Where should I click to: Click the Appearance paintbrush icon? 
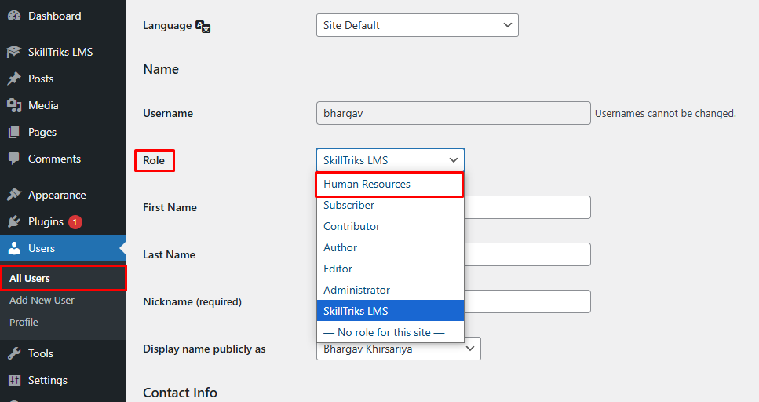tap(14, 195)
